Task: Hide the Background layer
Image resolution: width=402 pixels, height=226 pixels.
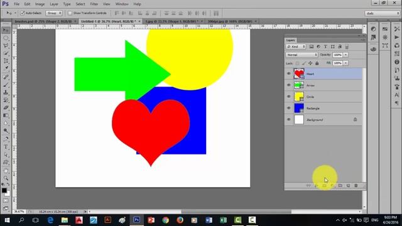Action: coord(289,119)
